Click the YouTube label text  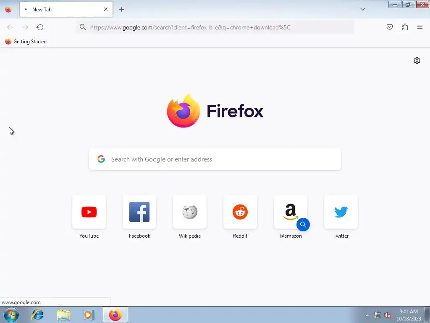89,236
